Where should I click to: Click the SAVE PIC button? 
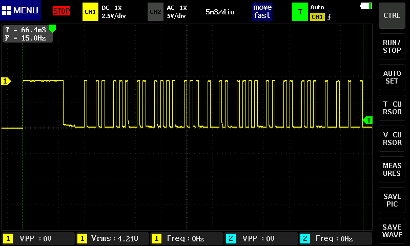tap(392, 200)
